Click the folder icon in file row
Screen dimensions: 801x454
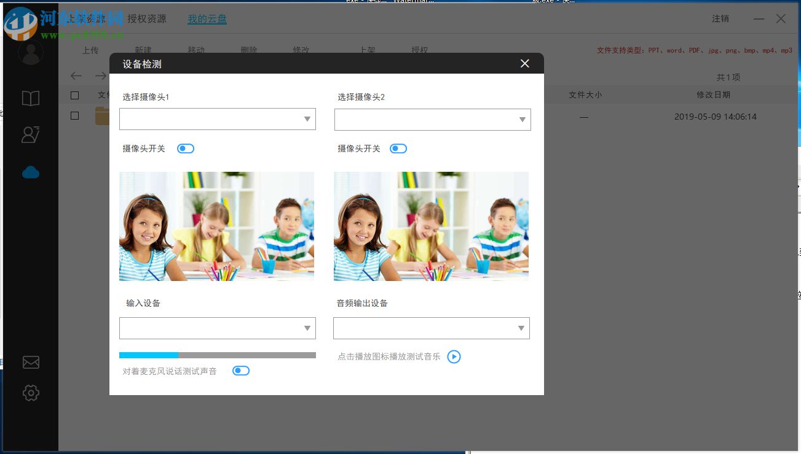[103, 116]
